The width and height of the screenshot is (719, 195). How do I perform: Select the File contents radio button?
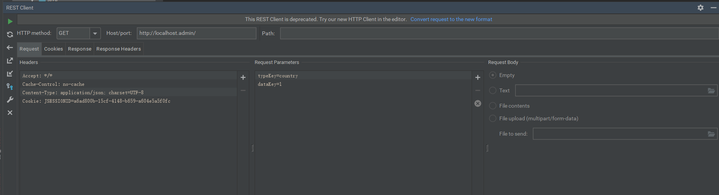(x=493, y=106)
